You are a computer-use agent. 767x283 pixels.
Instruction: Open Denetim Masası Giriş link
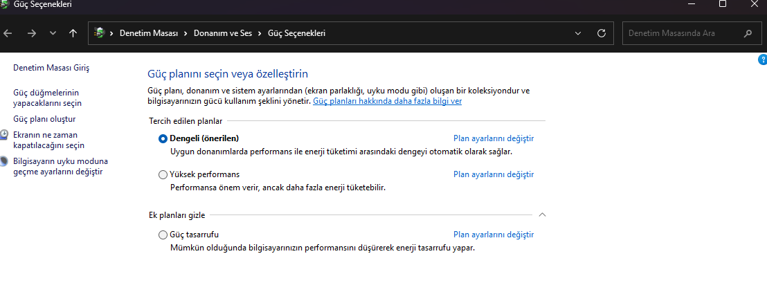51,67
